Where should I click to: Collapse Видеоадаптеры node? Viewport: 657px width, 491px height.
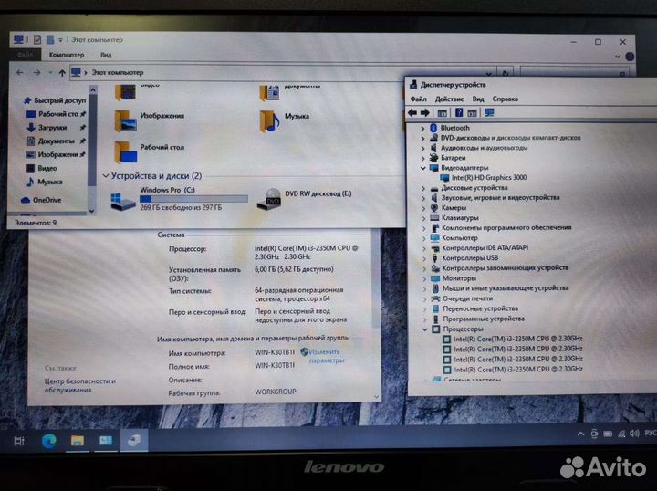[x=423, y=168]
